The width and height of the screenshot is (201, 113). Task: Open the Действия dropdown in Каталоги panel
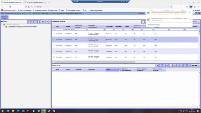tap(50, 22)
